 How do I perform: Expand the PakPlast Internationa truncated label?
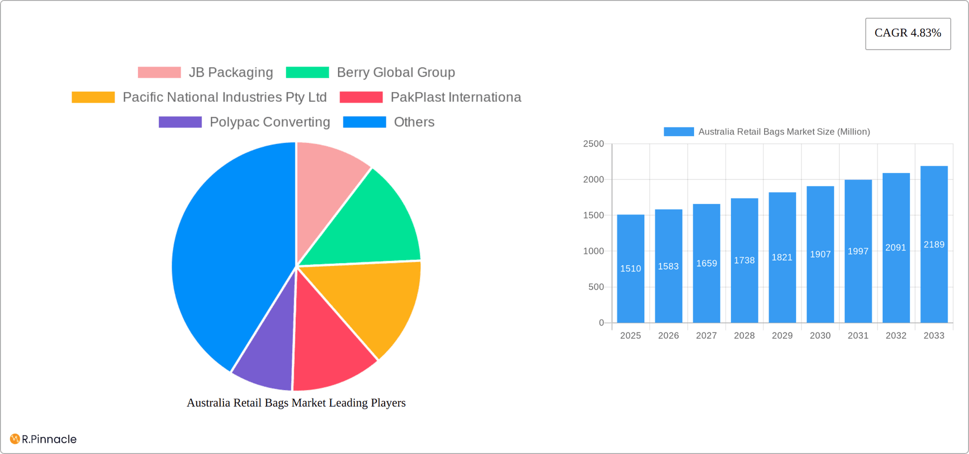[x=456, y=97]
